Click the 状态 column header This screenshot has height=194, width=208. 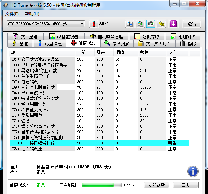[178, 52]
